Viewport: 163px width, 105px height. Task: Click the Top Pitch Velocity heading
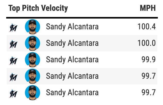38,8
